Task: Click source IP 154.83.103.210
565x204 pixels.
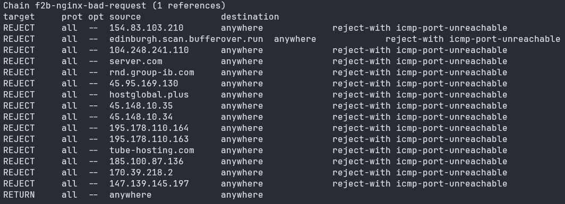Action: pyautogui.click(x=147, y=28)
